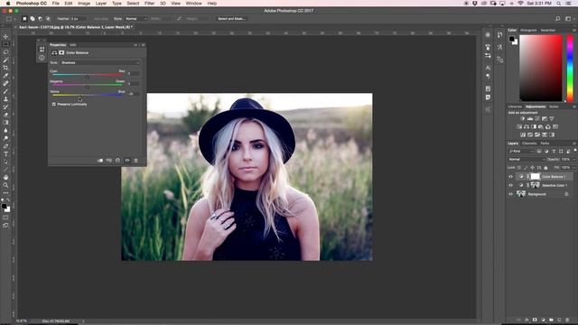
Task: Click the Cyan-Red slider track
Action: (x=88, y=75)
